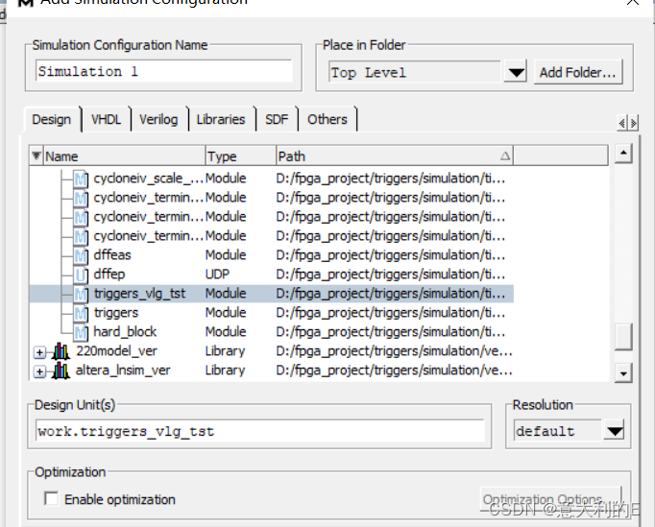Switch to the Others tab

pos(327,120)
